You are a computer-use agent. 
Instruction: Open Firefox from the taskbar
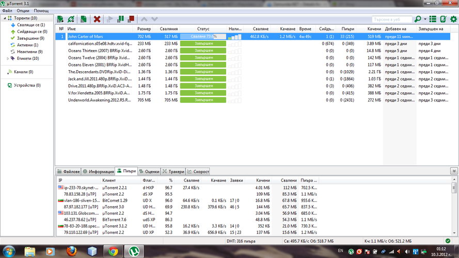coord(71,251)
